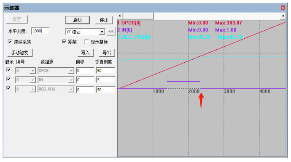Uncheck display checkbox for IN row
Screen dimensions: 291x162
point(8,79)
